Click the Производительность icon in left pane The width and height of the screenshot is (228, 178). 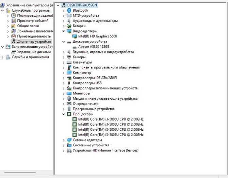pyautogui.click(x=14, y=36)
